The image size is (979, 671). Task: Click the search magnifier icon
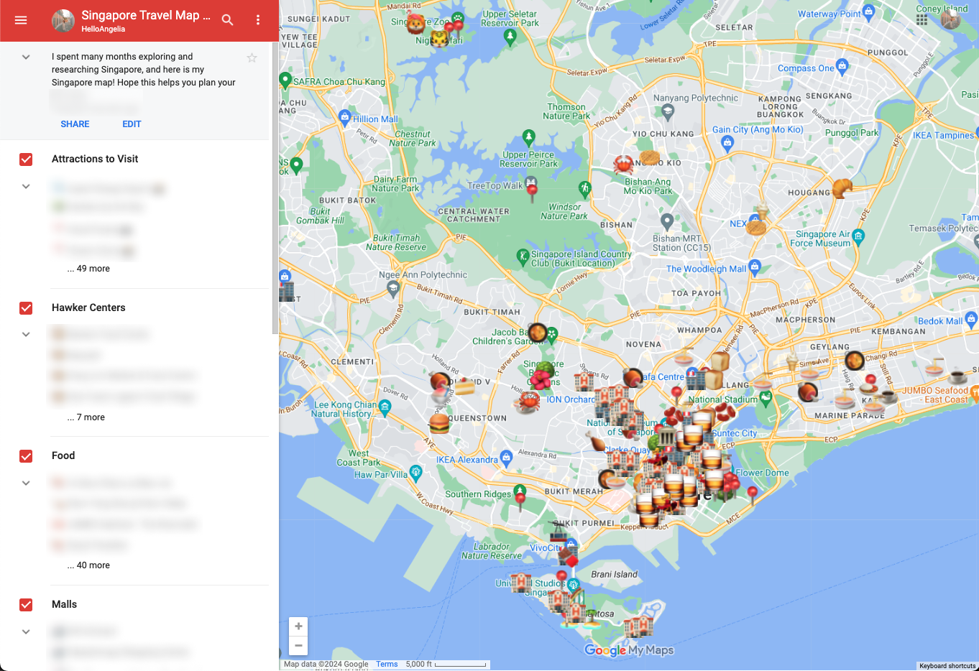click(x=228, y=20)
